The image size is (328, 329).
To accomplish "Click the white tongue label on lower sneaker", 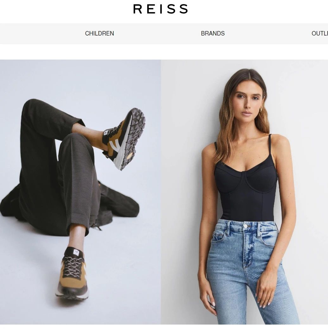I will (76, 252).
